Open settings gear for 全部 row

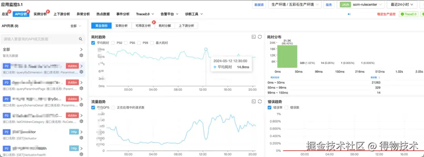coord(81,55)
